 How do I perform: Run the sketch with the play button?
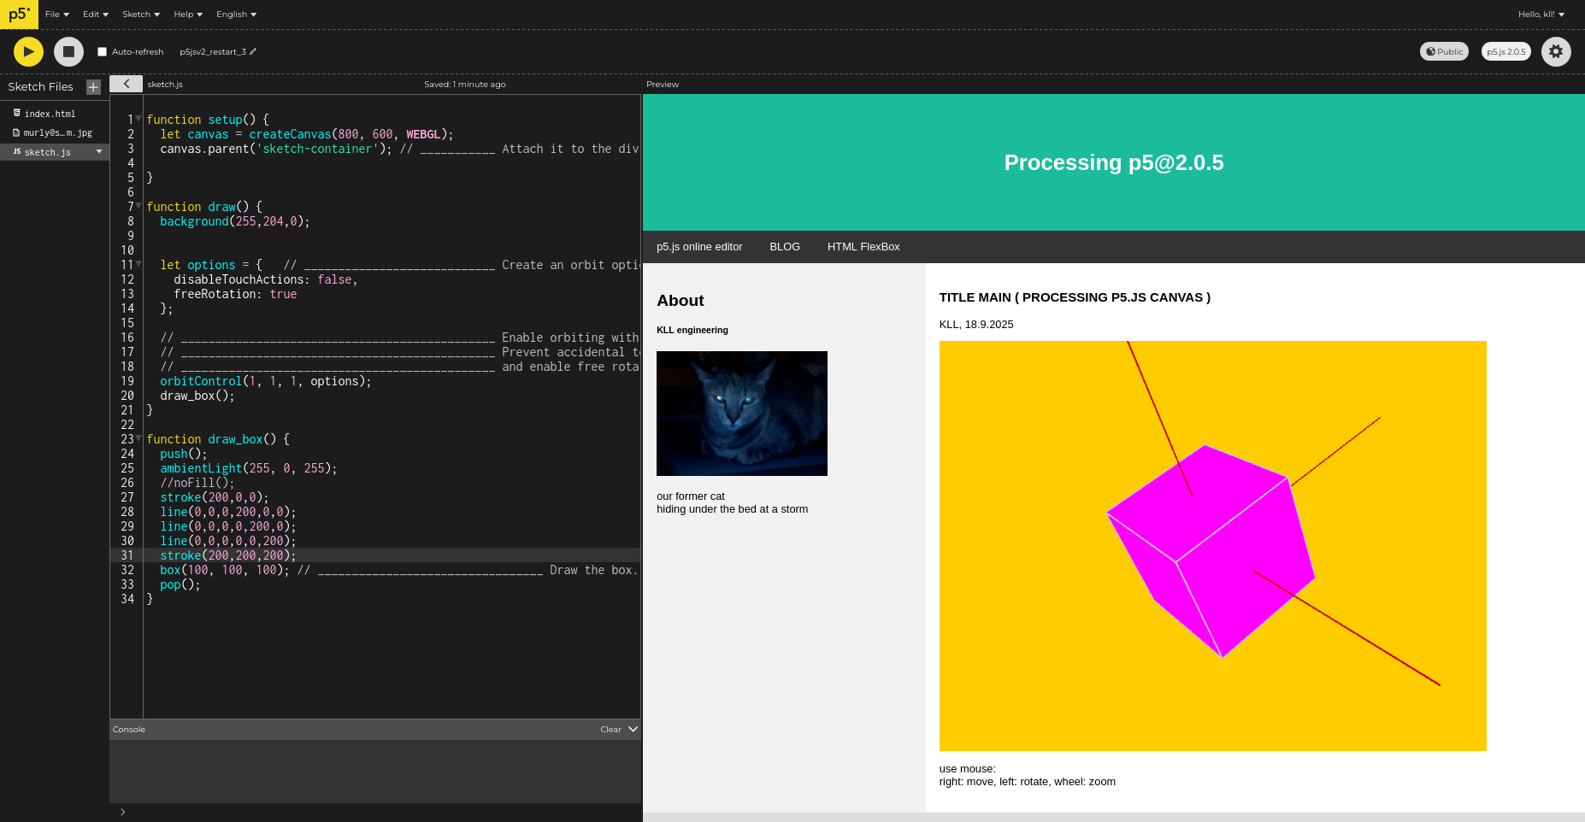click(28, 52)
